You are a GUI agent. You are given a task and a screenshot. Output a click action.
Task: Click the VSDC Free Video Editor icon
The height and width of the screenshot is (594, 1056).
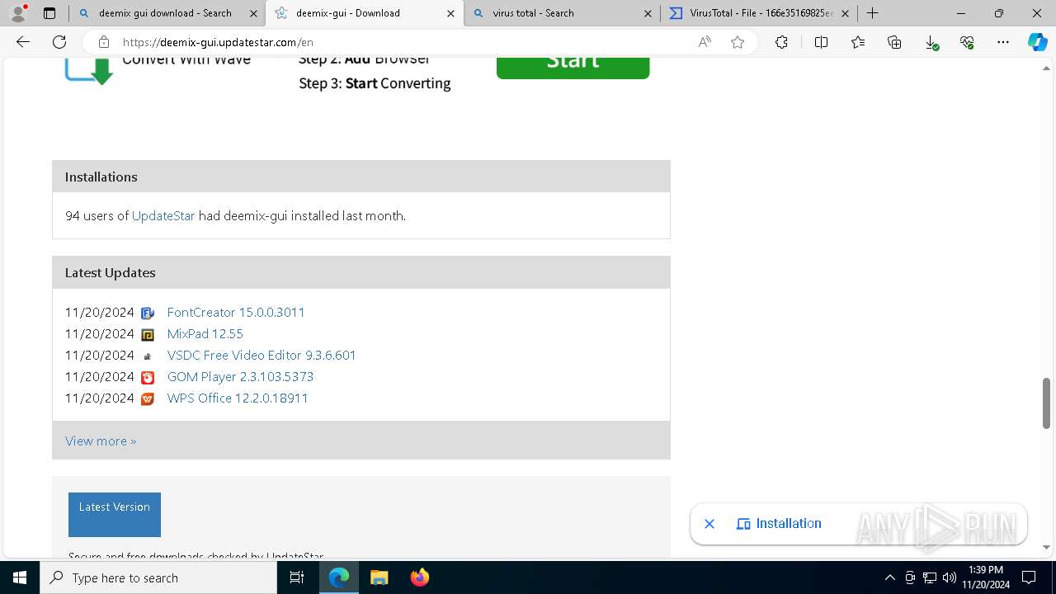tap(148, 356)
